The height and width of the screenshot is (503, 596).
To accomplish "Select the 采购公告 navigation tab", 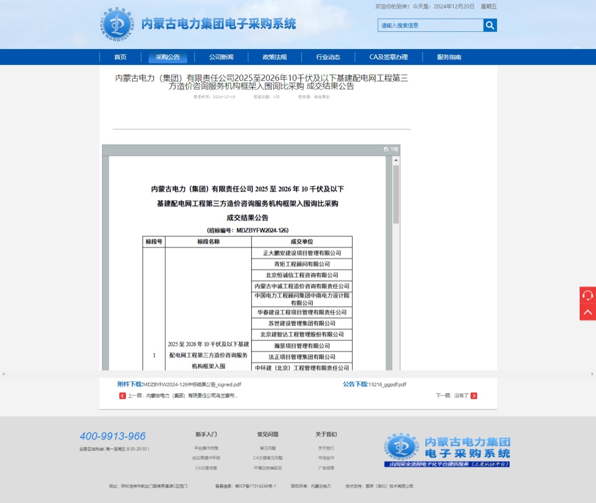I will click(168, 57).
